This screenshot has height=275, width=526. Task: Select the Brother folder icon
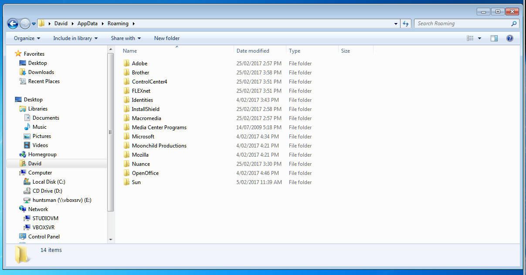tap(126, 73)
